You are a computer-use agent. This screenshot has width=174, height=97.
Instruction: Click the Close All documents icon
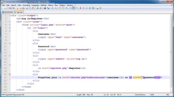point(20,8)
